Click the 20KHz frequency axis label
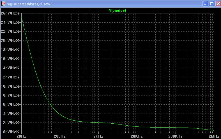This screenshot has height=139, width=221. [137, 136]
